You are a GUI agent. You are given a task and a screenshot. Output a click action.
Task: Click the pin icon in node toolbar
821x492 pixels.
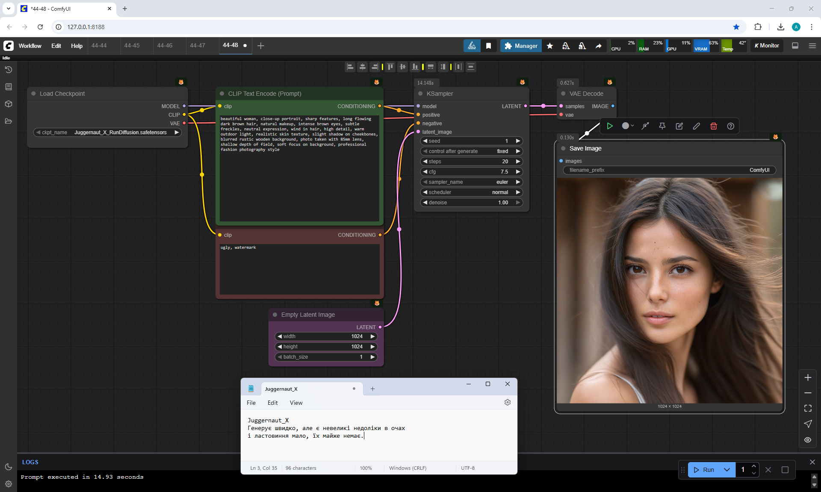coord(662,126)
